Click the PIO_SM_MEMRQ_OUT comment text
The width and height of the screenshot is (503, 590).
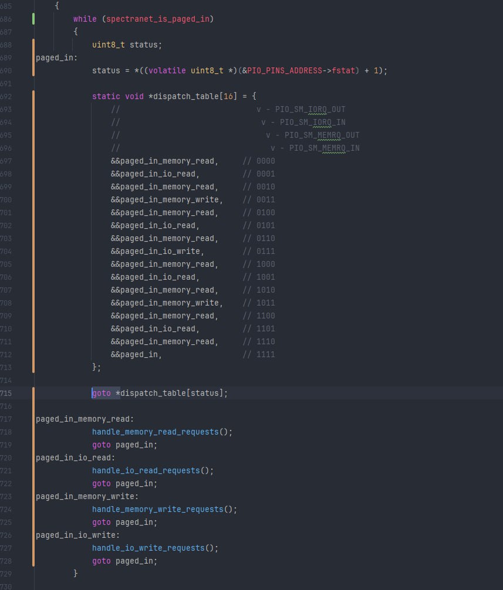322,135
